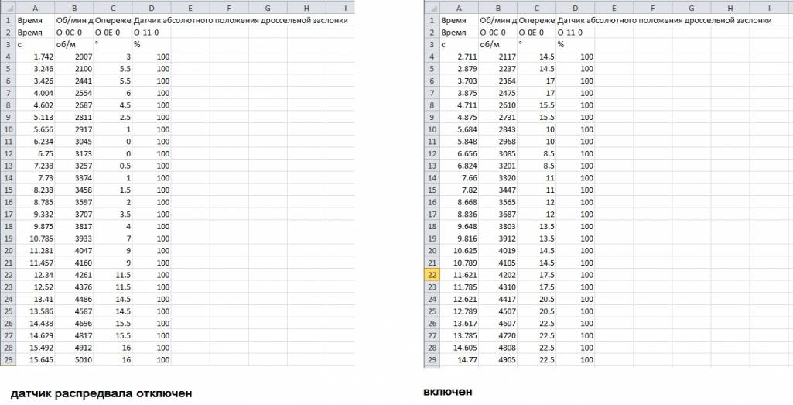Click column I header in right spreadsheet
The height and width of the screenshot is (405, 793).
coord(769,7)
